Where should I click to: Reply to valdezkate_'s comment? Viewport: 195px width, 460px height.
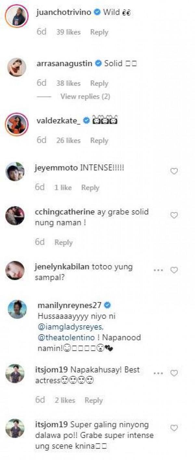pyautogui.click(x=99, y=140)
